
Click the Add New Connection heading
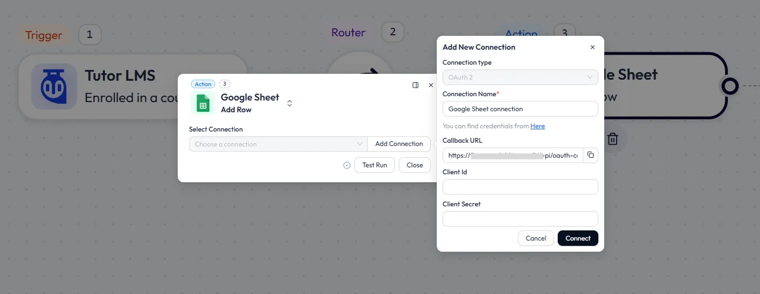tap(479, 47)
